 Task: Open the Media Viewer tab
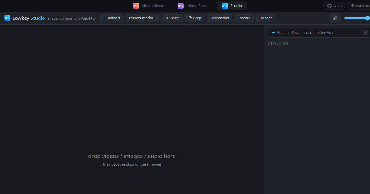[x=149, y=6]
